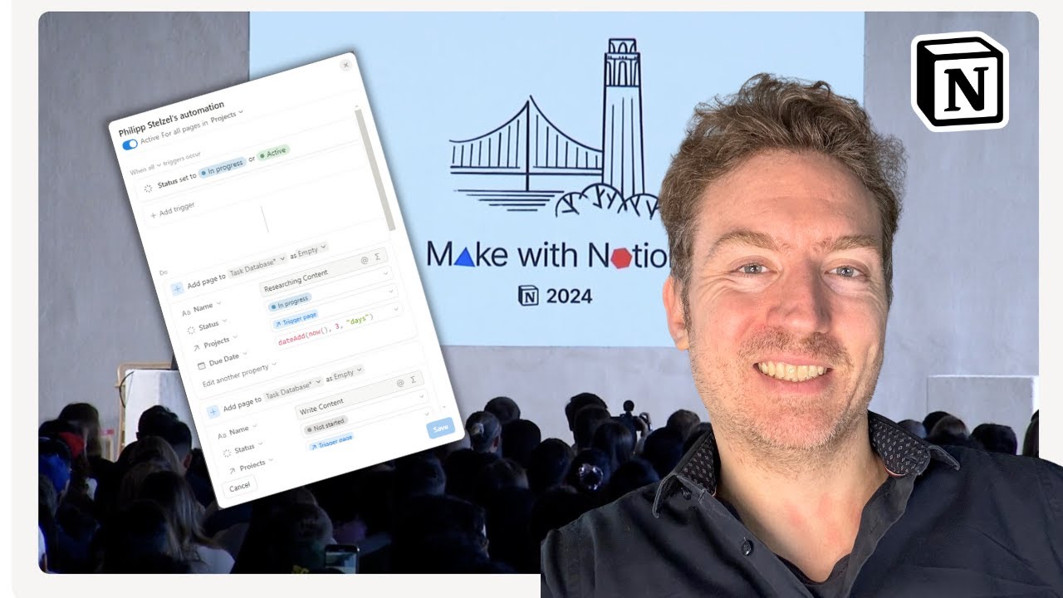Click the Cancel button

pyautogui.click(x=239, y=486)
